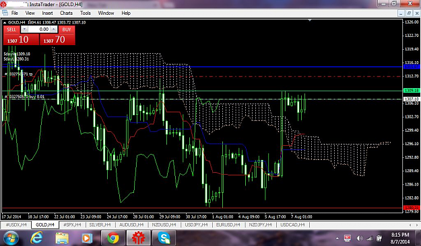Click the 1326.00 price scale label
The image size is (421, 246).
412,22
